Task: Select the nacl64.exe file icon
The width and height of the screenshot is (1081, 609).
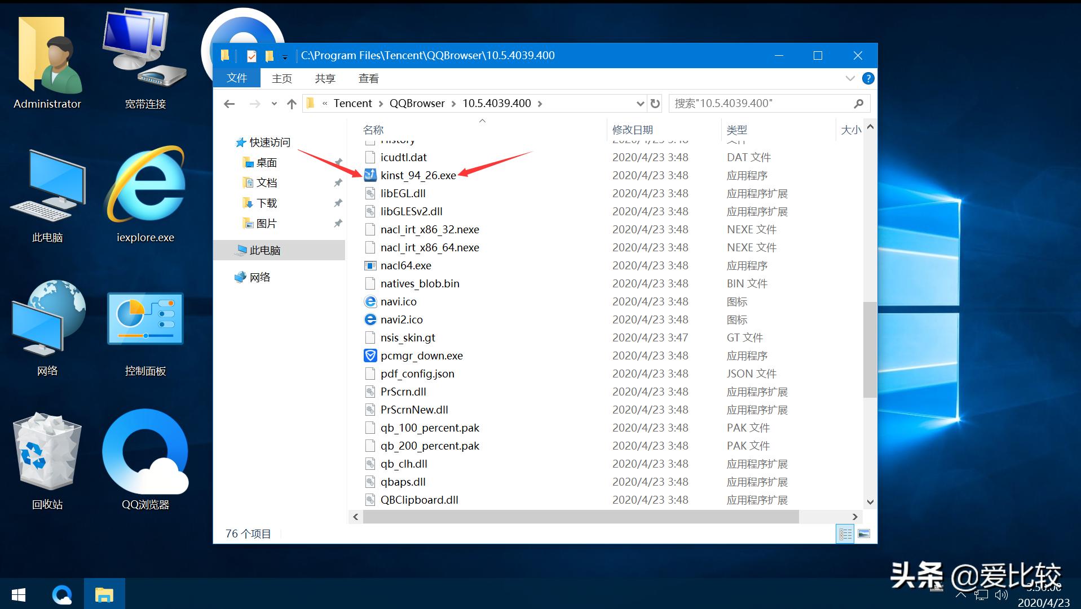Action: [x=370, y=265]
